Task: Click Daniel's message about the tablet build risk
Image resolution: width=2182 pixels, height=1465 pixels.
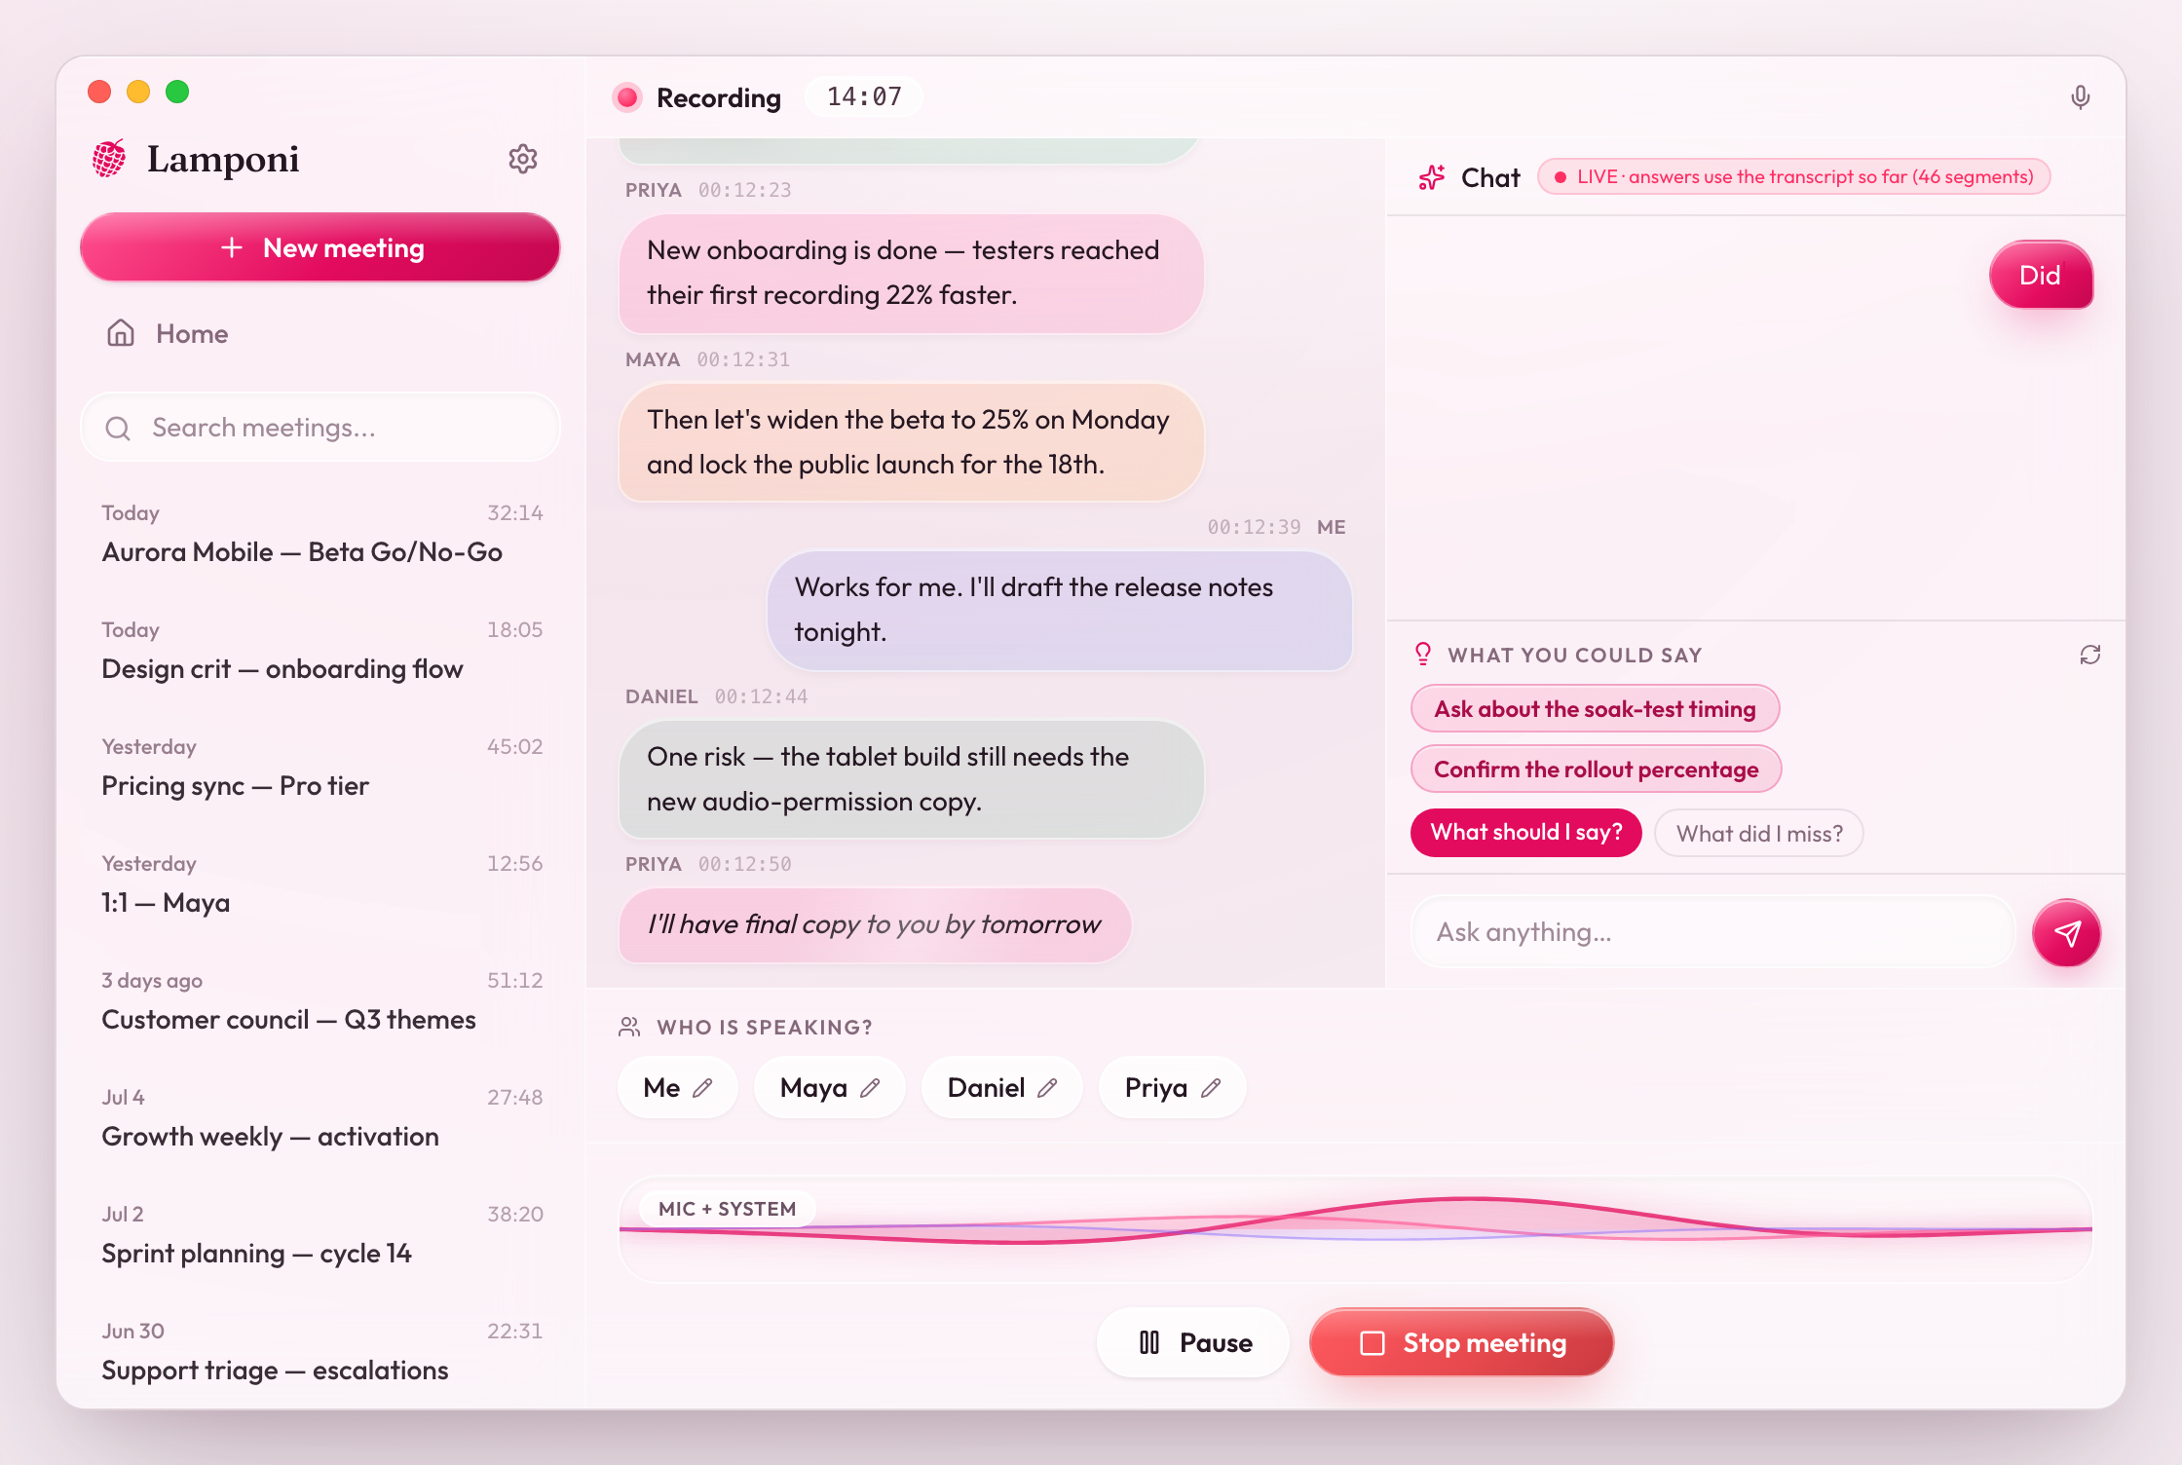Action: click(911, 779)
